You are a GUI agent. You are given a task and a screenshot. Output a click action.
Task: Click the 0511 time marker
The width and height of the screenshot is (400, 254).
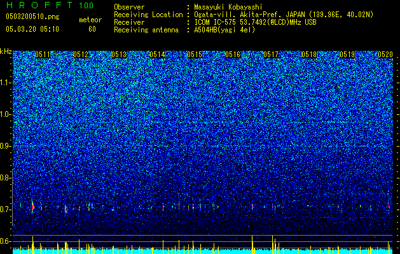point(43,55)
